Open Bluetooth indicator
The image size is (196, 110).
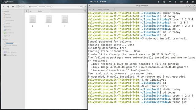pyautogui.click(x=175, y=2)
